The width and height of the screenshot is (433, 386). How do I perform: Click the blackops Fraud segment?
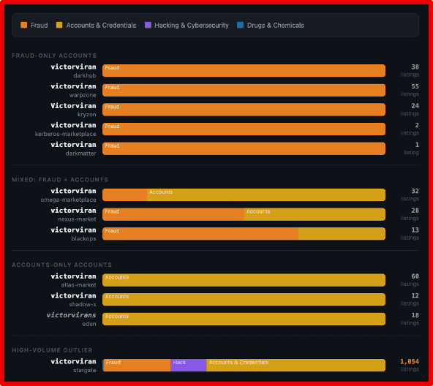click(x=200, y=234)
